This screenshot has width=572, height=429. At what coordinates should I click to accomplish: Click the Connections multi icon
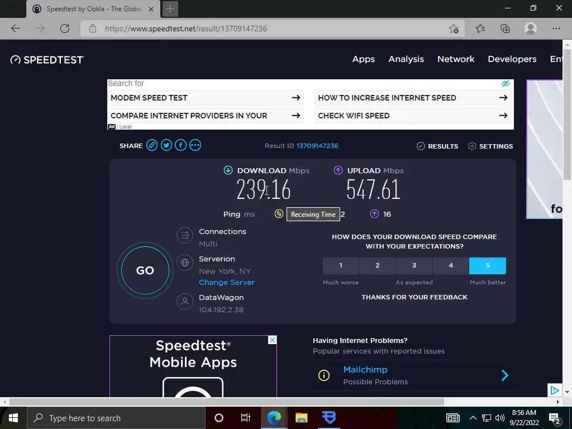[185, 235]
